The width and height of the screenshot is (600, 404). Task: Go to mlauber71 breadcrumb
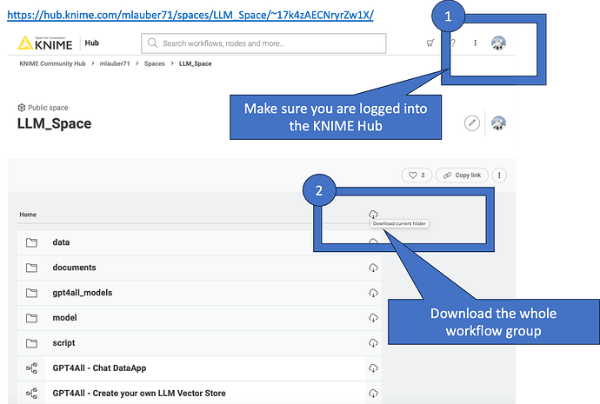(115, 63)
